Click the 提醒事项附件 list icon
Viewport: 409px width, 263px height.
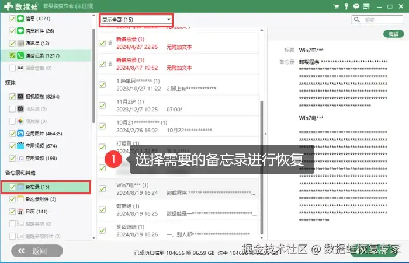tap(20, 236)
